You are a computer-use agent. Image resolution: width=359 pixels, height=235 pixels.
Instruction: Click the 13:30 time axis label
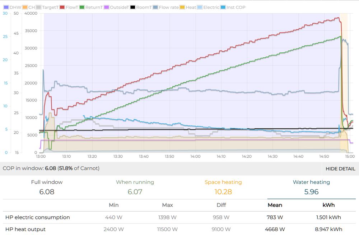[x=118, y=157]
